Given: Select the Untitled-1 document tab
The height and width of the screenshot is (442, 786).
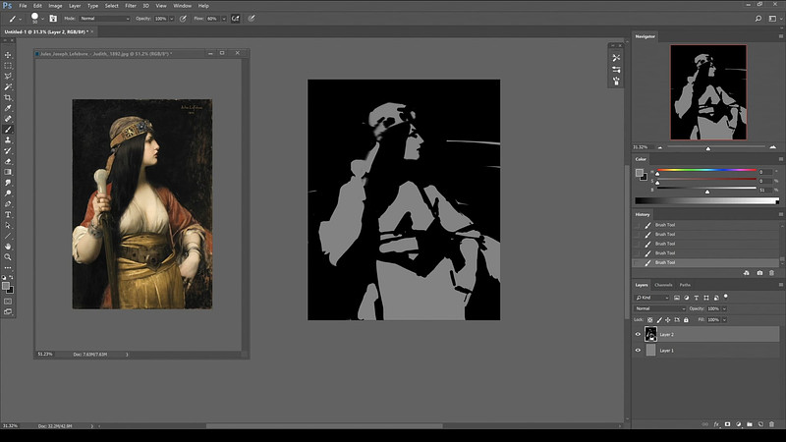Looking at the screenshot, I should [x=46, y=31].
